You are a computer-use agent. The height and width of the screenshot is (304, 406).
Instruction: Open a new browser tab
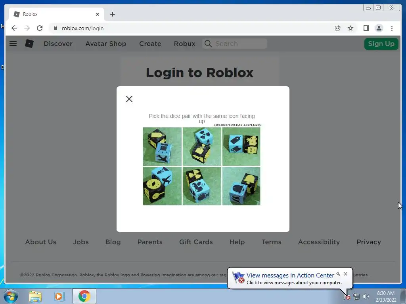[x=112, y=14]
